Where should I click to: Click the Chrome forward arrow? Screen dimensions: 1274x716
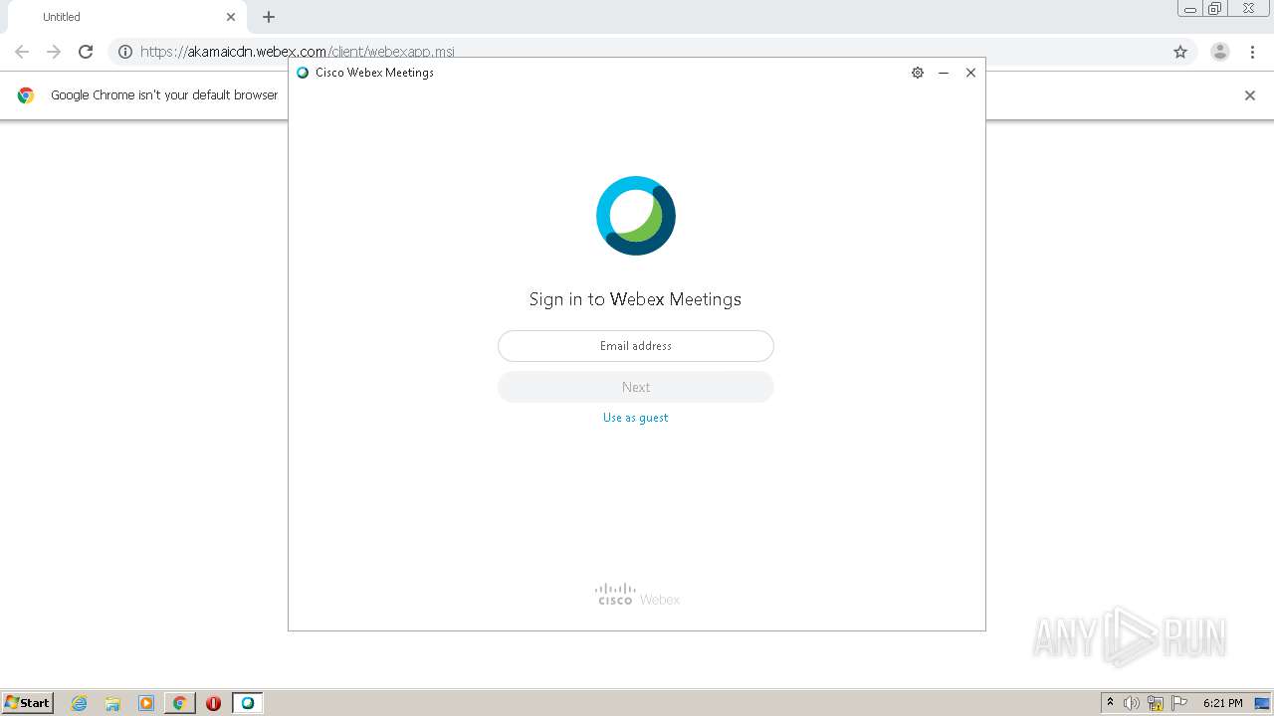tap(54, 52)
